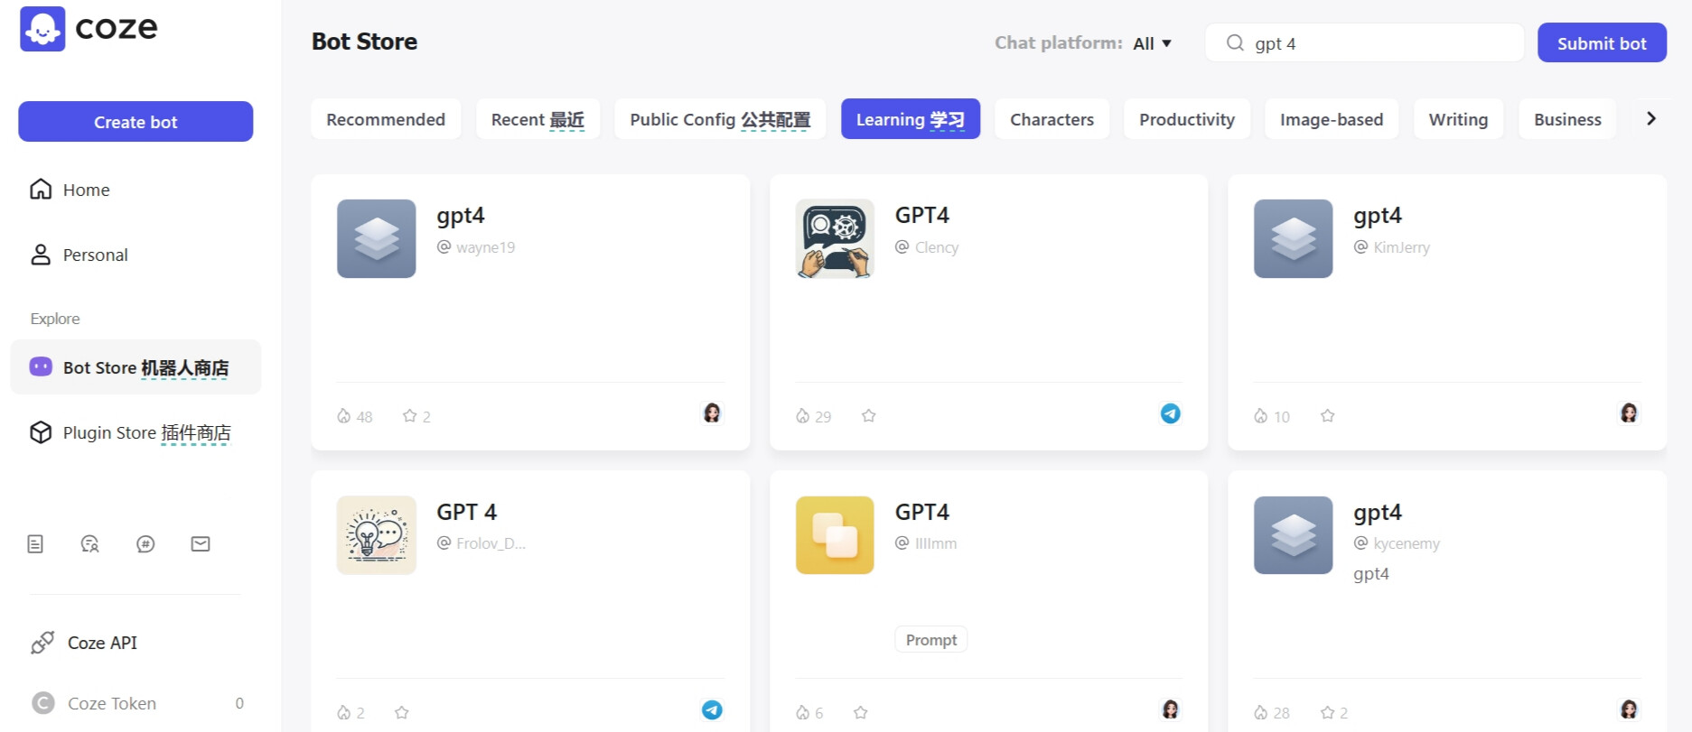The image size is (1692, 732).
Task: Open the chat support icon in sidebar
Action: pyautogui.click(x=90, y=543)
